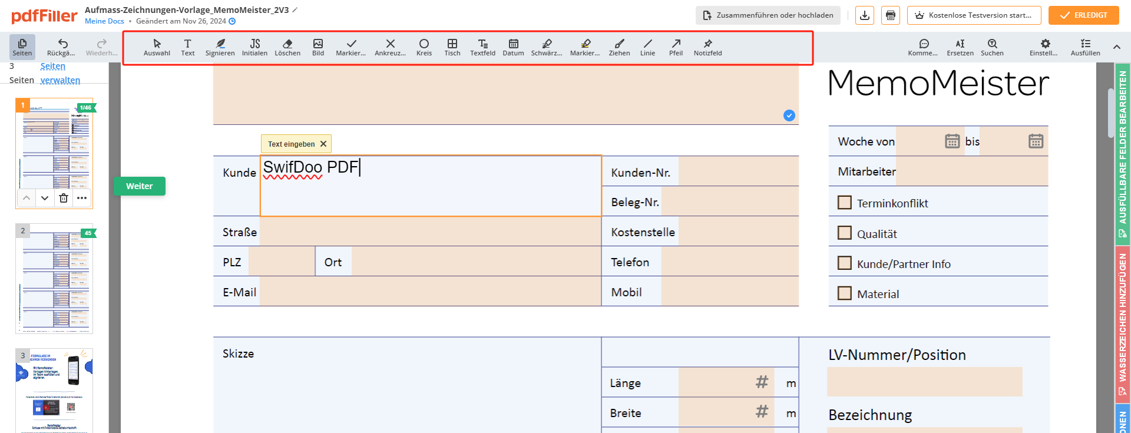Select the Bild image tool

tap(318, 47)
